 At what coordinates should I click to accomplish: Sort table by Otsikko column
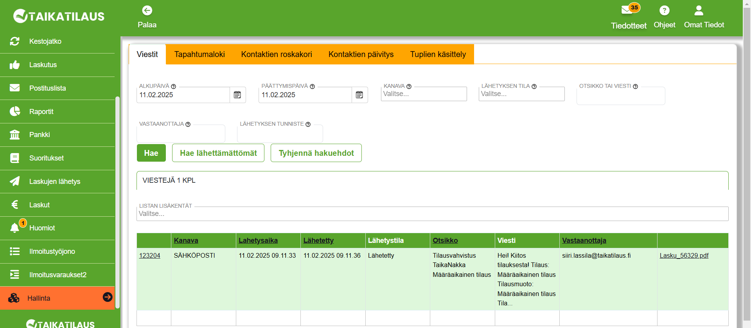(x=445, y=241)
